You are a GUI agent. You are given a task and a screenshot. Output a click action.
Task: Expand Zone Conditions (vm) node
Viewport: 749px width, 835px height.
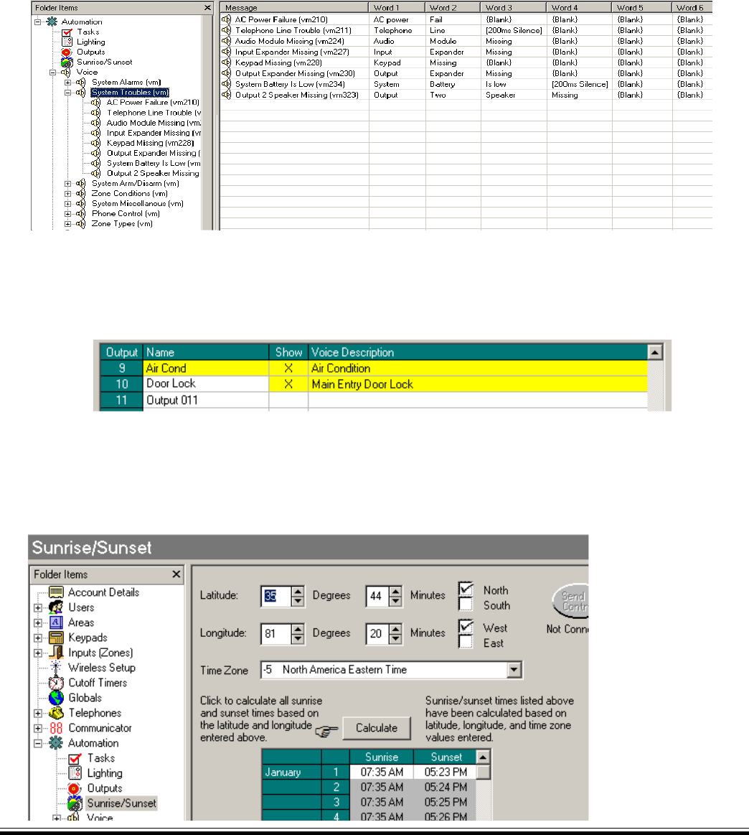[67, 194]
